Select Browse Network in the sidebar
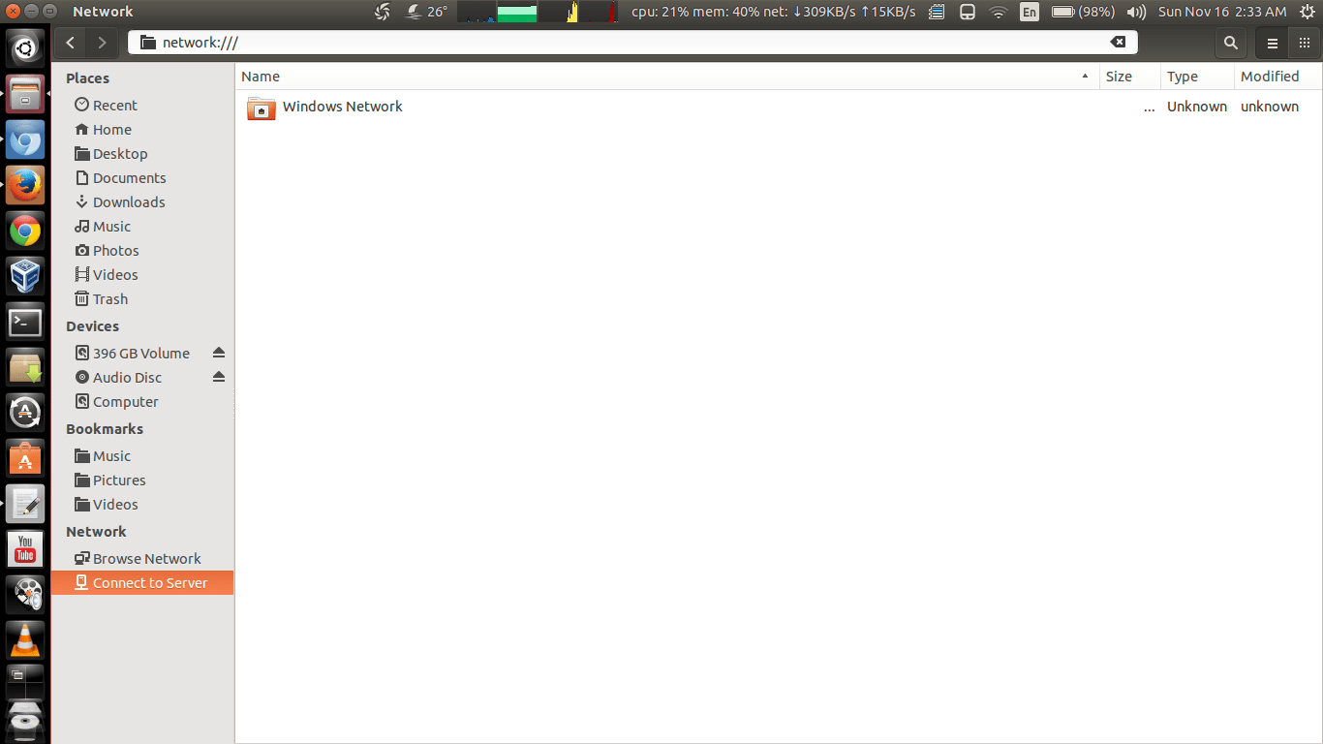 click(x=142, y=558)
